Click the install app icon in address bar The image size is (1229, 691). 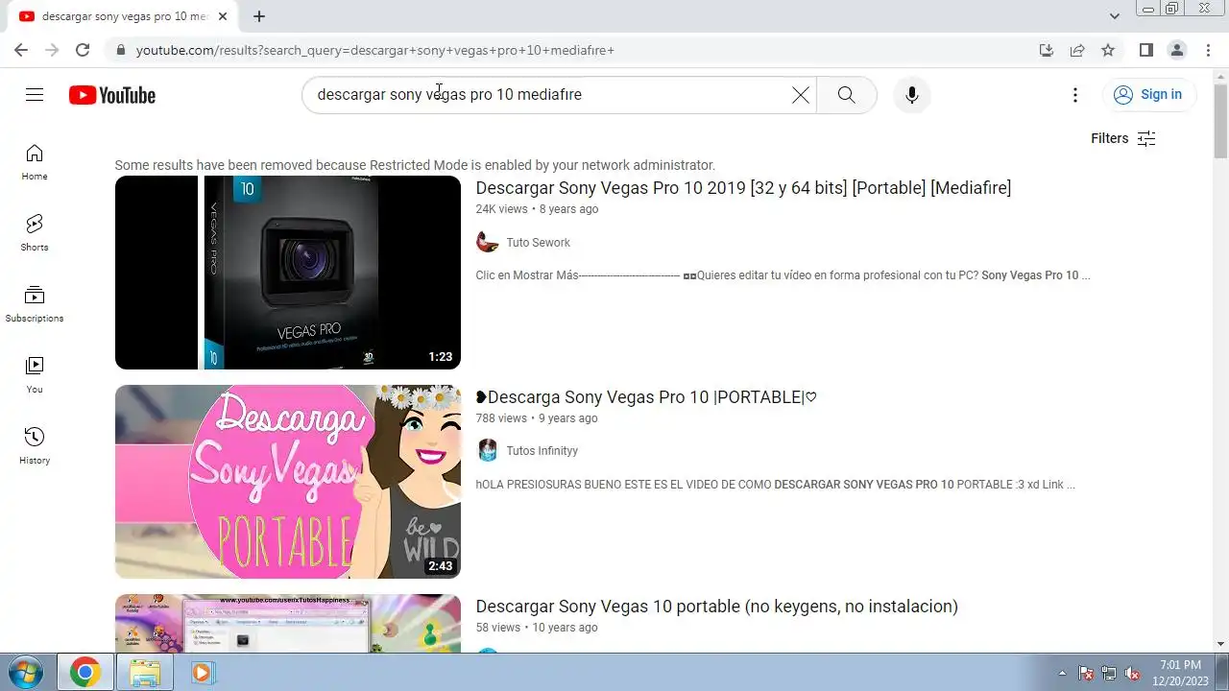pos(1047,50)
